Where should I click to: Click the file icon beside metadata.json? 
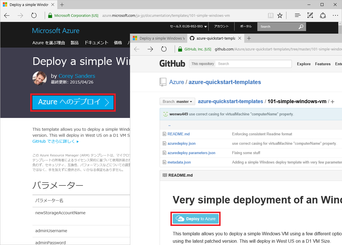pyautogui.click(x=164, y=162)
